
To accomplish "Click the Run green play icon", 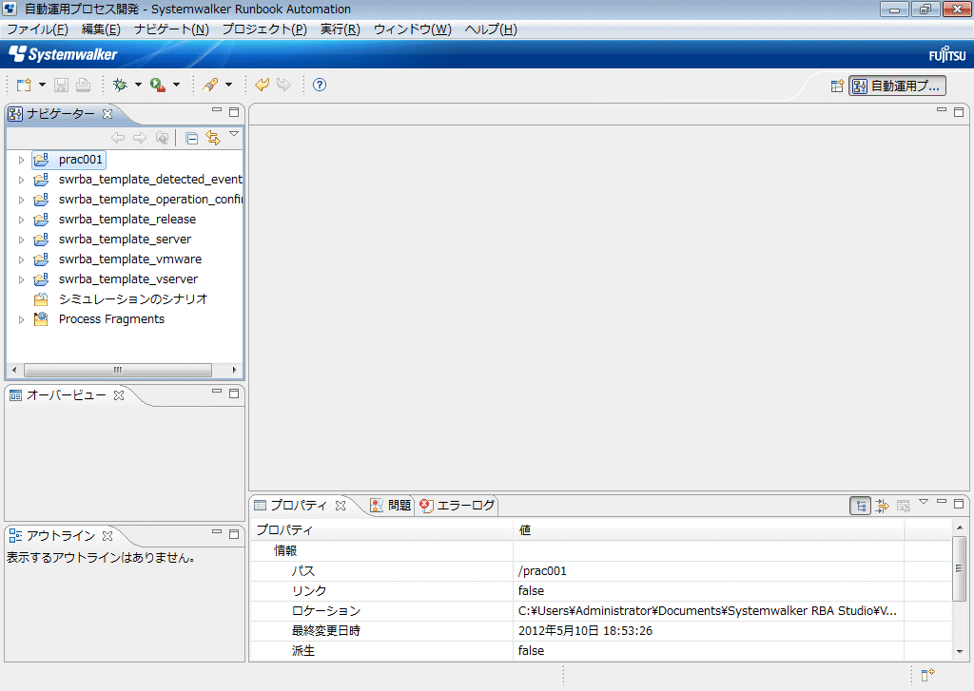I will pyautogui.click(x=158, y=85).
